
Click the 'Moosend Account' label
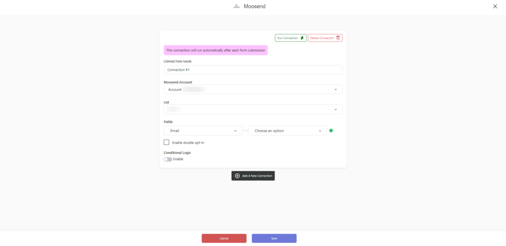pos(178,82)
